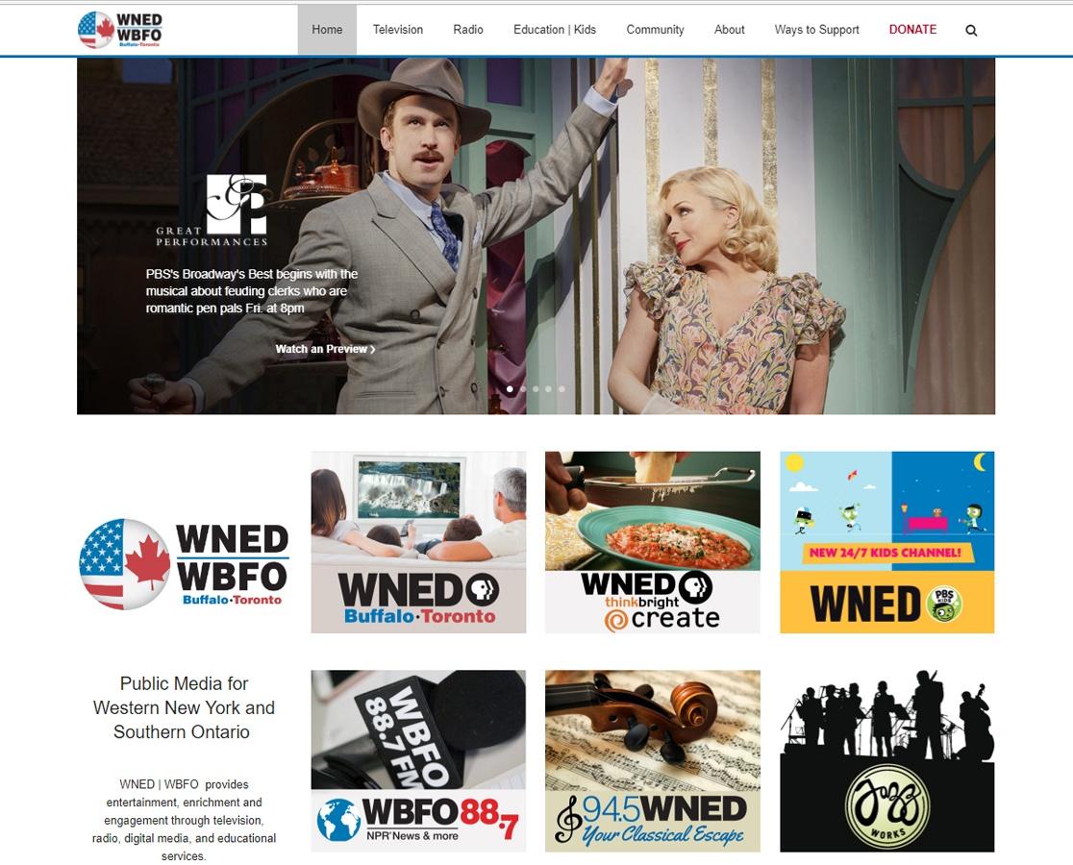1073x865 pixels.
Task: Open the WNED PBS Kids channel tile
Action: point(886,542)
